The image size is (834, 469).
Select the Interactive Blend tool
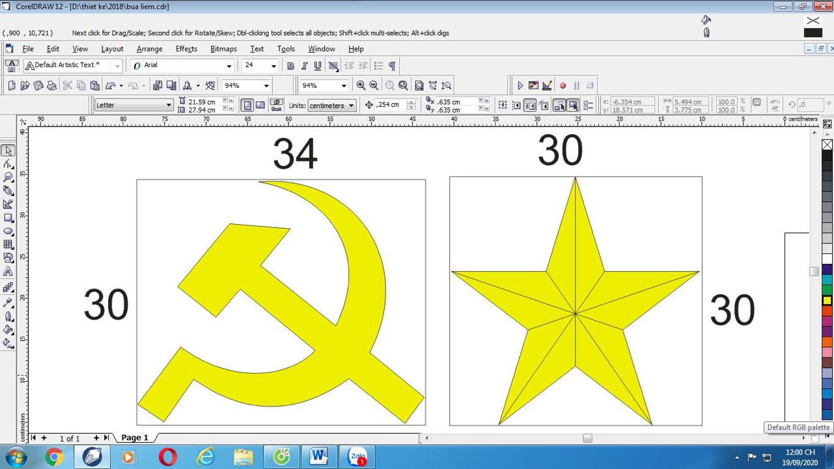pos(8,287)
